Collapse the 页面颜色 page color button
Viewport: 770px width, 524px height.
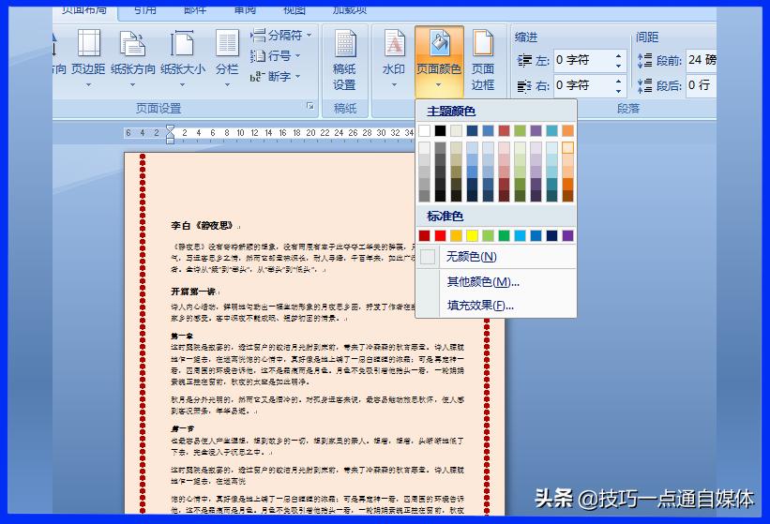(439, 60)
